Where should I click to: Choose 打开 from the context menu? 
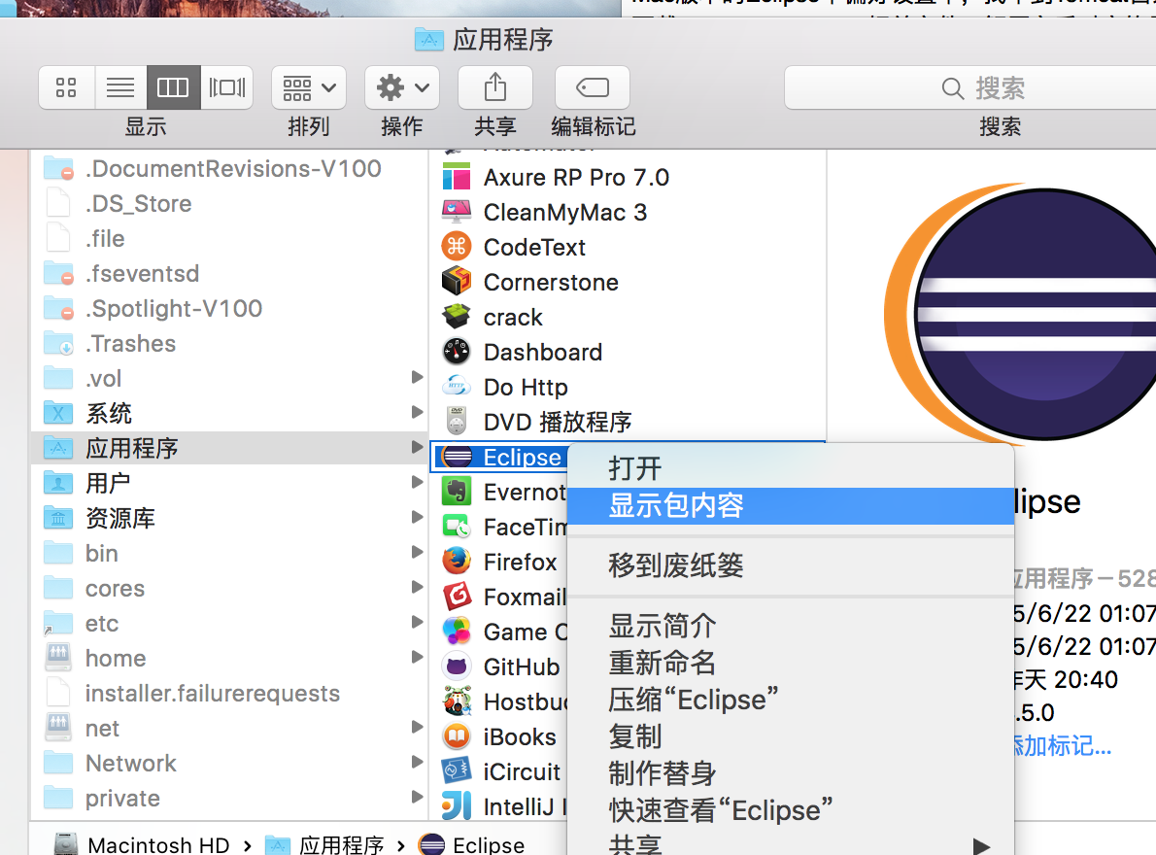click(x=791, y=468)
